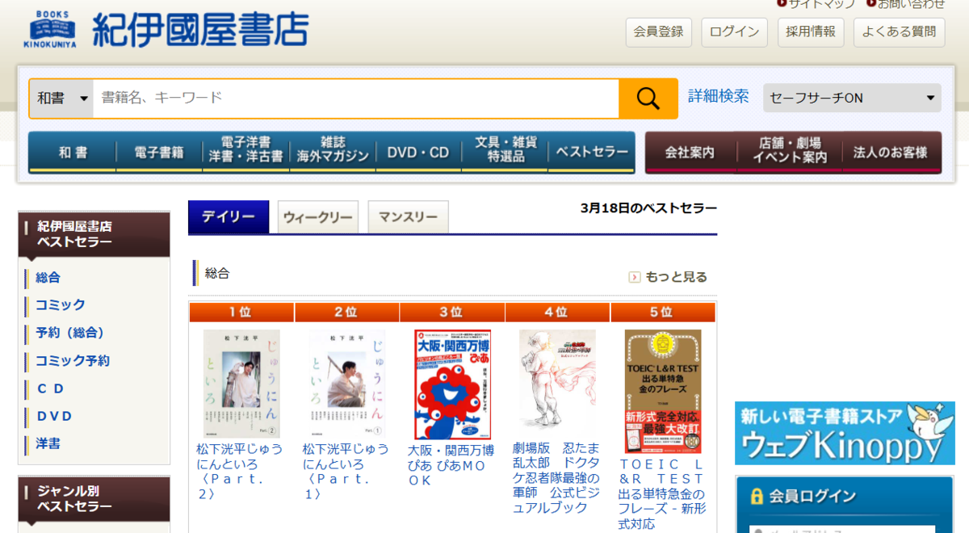Viewport: 969px width, 533px height.
Task: Open 法人のお客様 menu item
Action: click(891, 152)
